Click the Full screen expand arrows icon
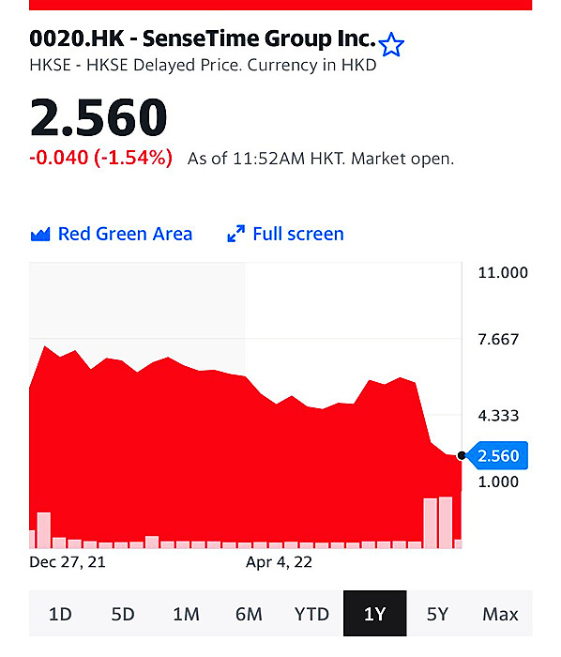This screenshot has width=561, height=657. pyautogui.click(x=236, y=234)
